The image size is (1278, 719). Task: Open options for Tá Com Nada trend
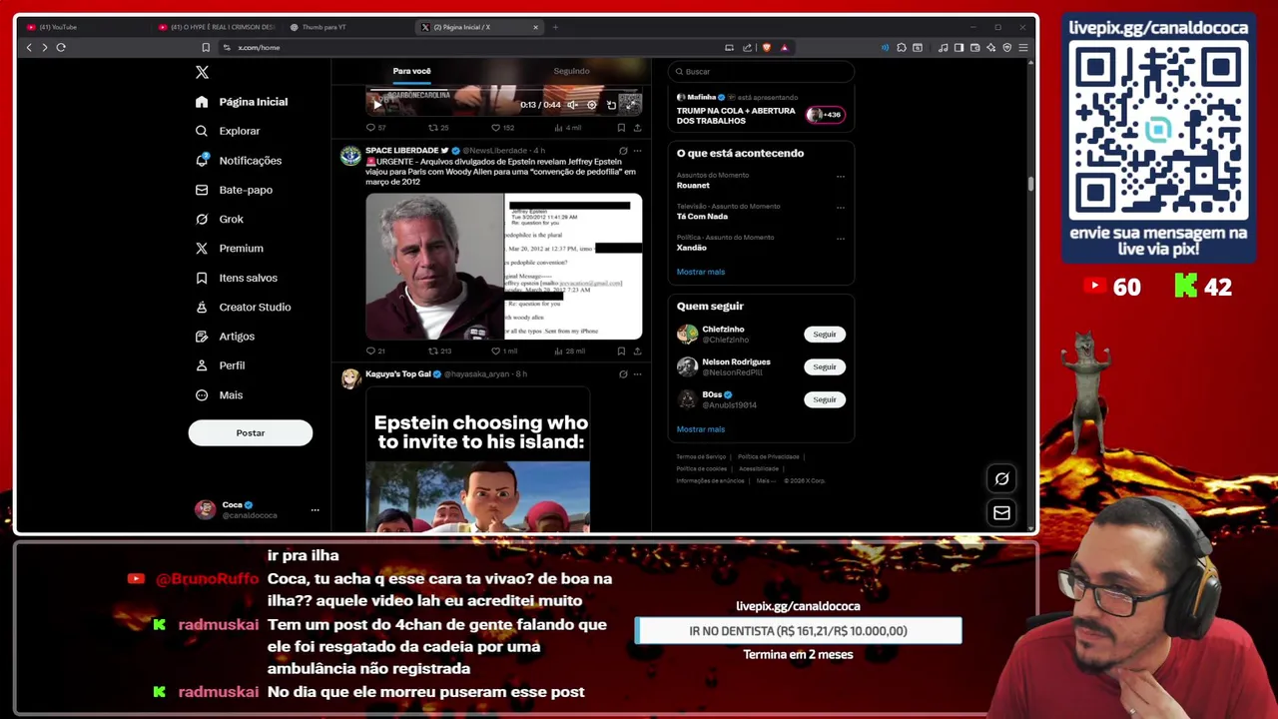tap(841, 208)
